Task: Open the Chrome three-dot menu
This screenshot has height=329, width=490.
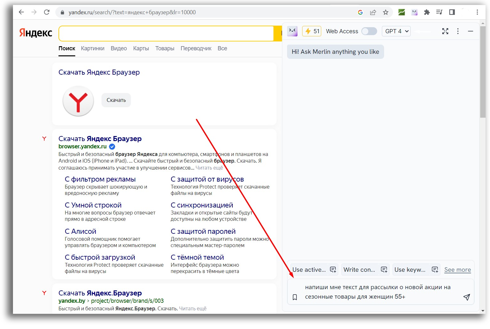Action: click(477, 12)
